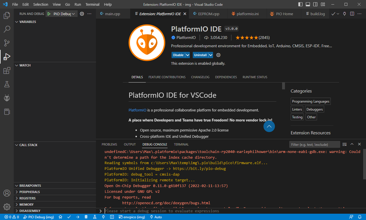Open the feedback icon in status bar
366x220 pixels.
(351, 217)
